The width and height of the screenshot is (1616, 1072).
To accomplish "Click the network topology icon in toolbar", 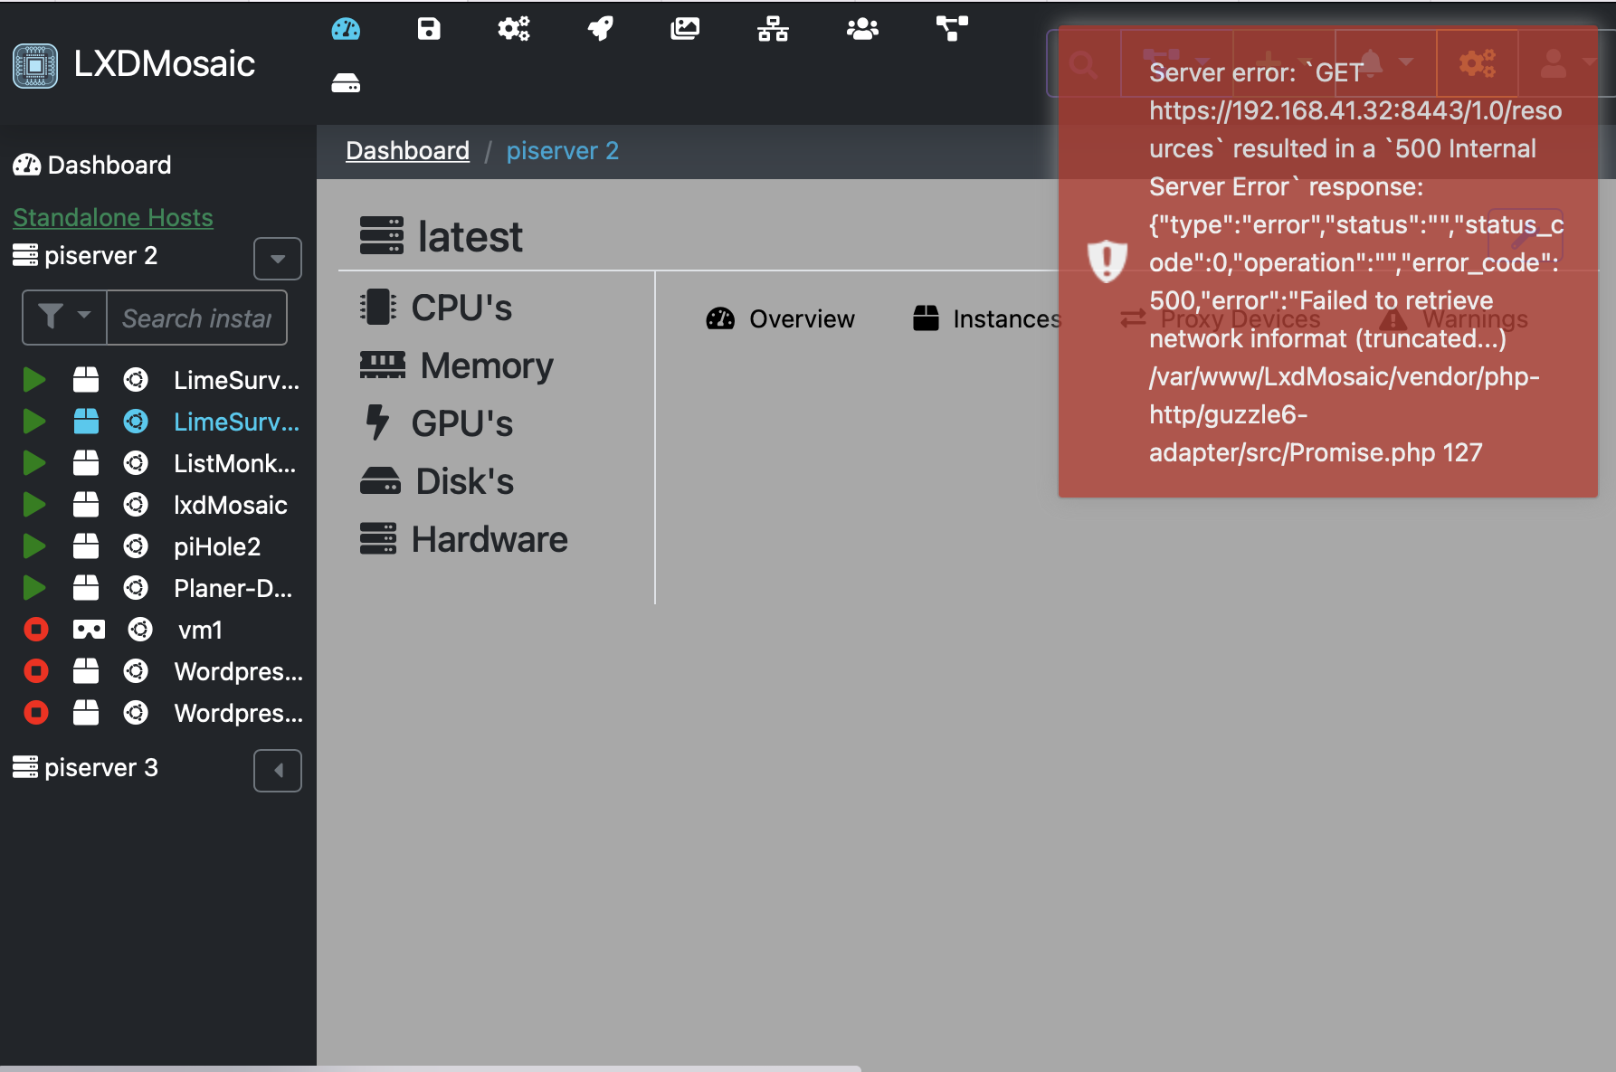I will 773,28.
